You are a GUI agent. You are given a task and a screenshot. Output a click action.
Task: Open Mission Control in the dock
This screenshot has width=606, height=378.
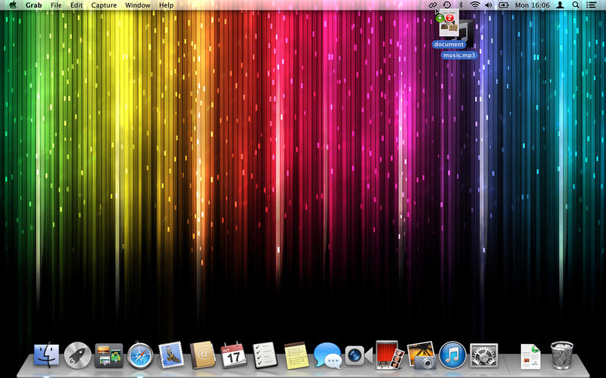[109, 354]
